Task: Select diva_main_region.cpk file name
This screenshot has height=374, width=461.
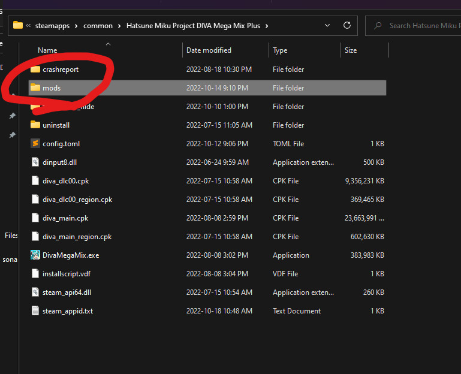Action: 77,237
